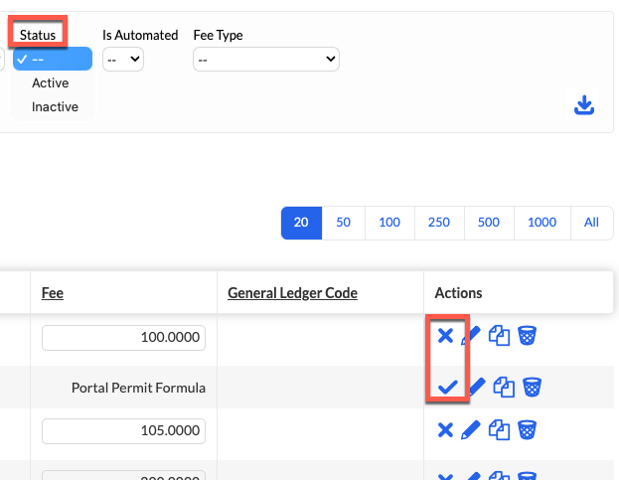Open the Fee Type dropdown
This screenshot has height=480, width=619.
point(266,60)
